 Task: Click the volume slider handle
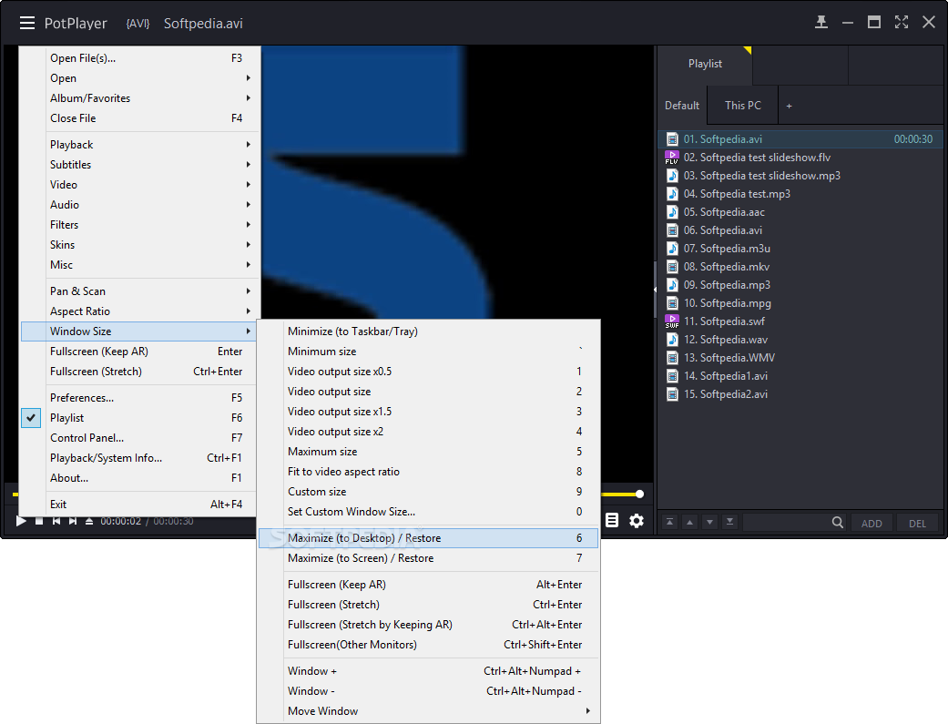[639, 494]
